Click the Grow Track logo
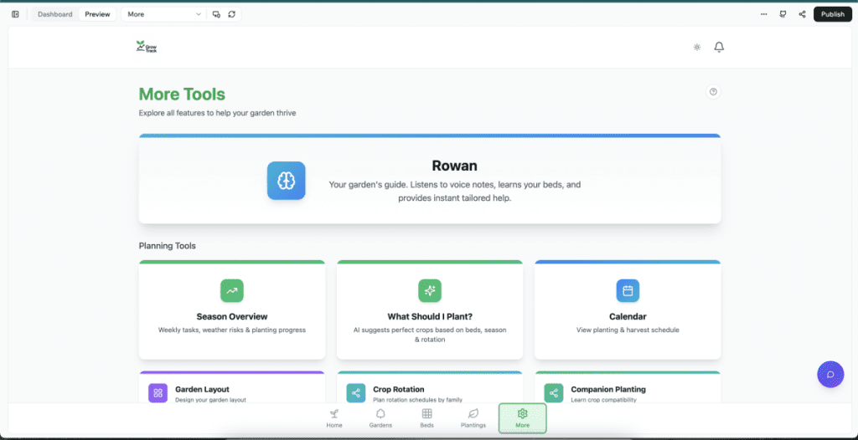 146,47
